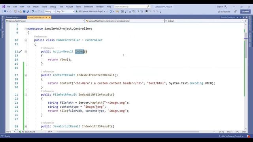Image resolution: width=253 pixels, height=142 pixels.
Task: Click the ADMIN badge button
Action: point(245,11)
